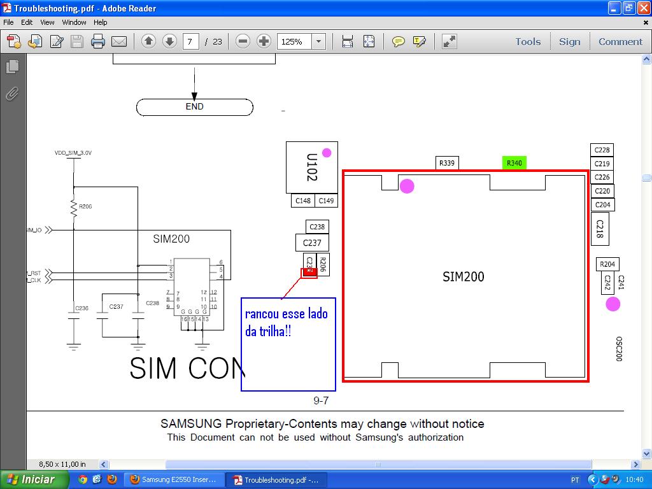The image size is (652, 489).
Task: Click the horizontal scrollbar thumb
Action: pos(378,464)
